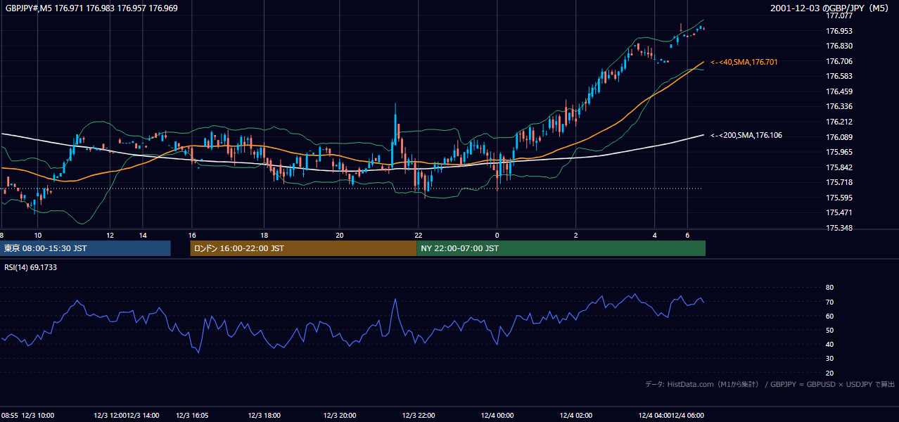The width and height of the screenshot is (899, 422).
Task: Click price axis value 176.336
Action: click(x=839, y=107)
